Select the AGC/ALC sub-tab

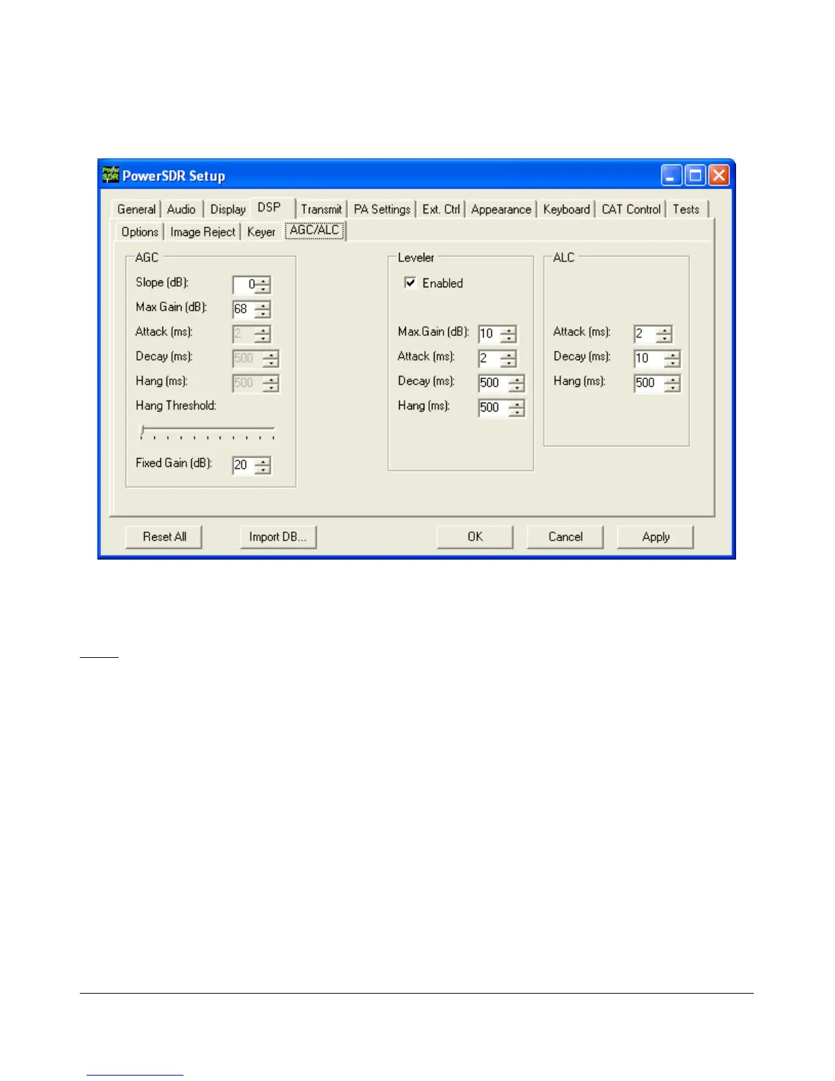point(314,231)
